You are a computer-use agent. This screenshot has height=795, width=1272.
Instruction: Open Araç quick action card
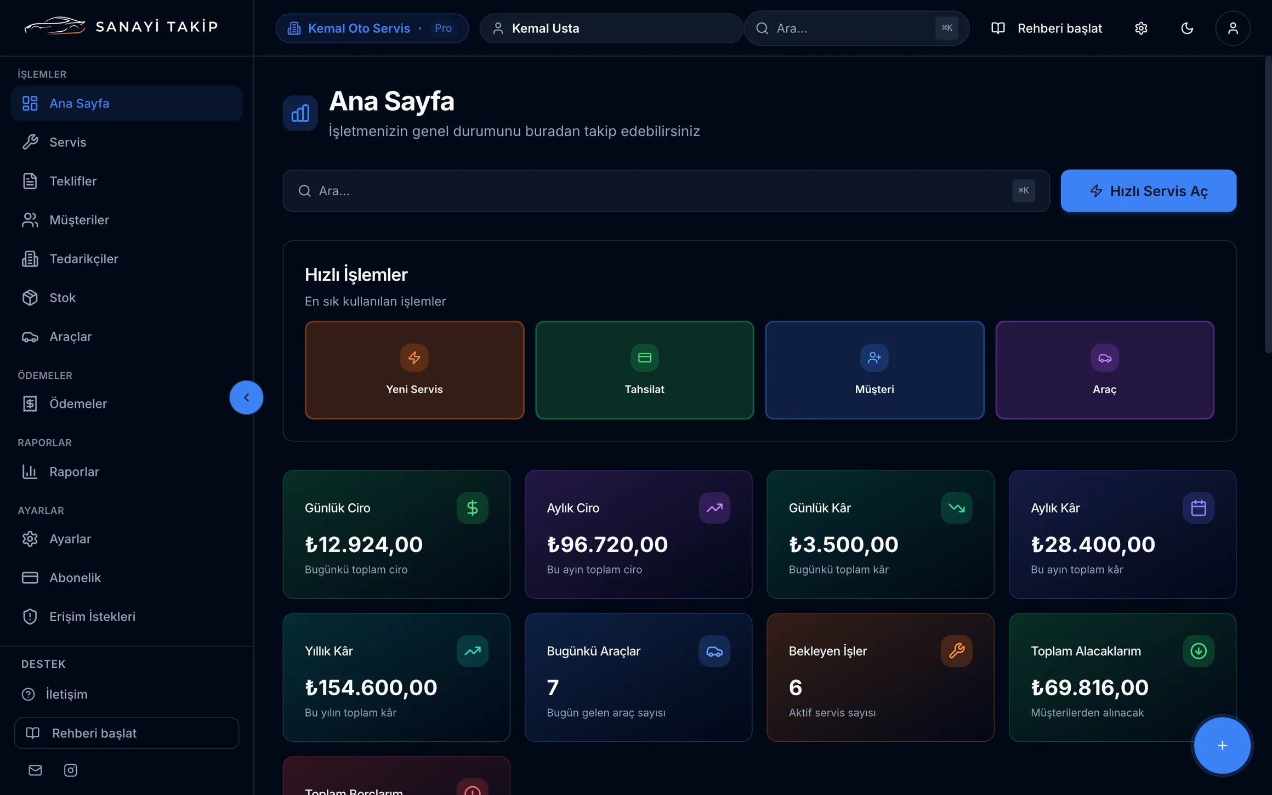[x=1104, y=370]
